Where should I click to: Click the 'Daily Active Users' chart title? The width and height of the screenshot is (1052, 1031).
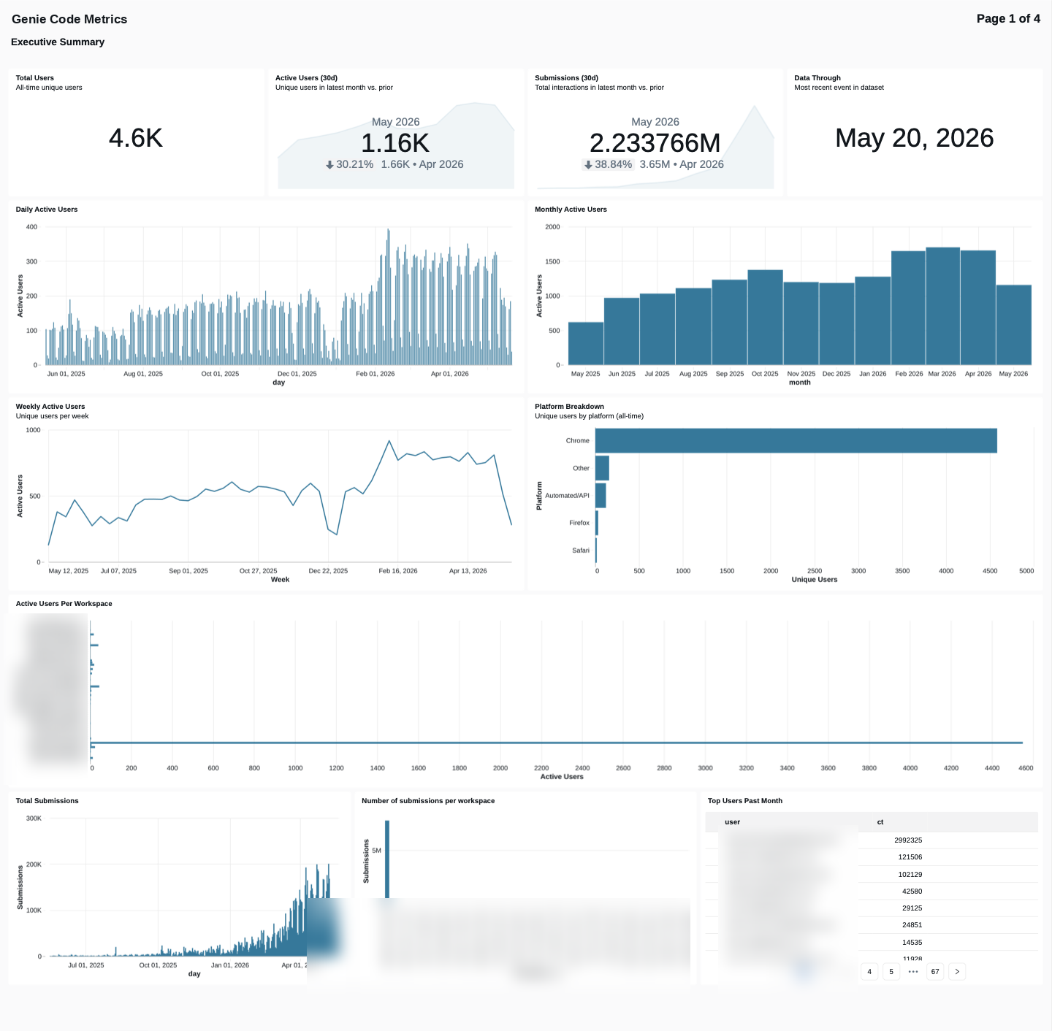(47, 210)
